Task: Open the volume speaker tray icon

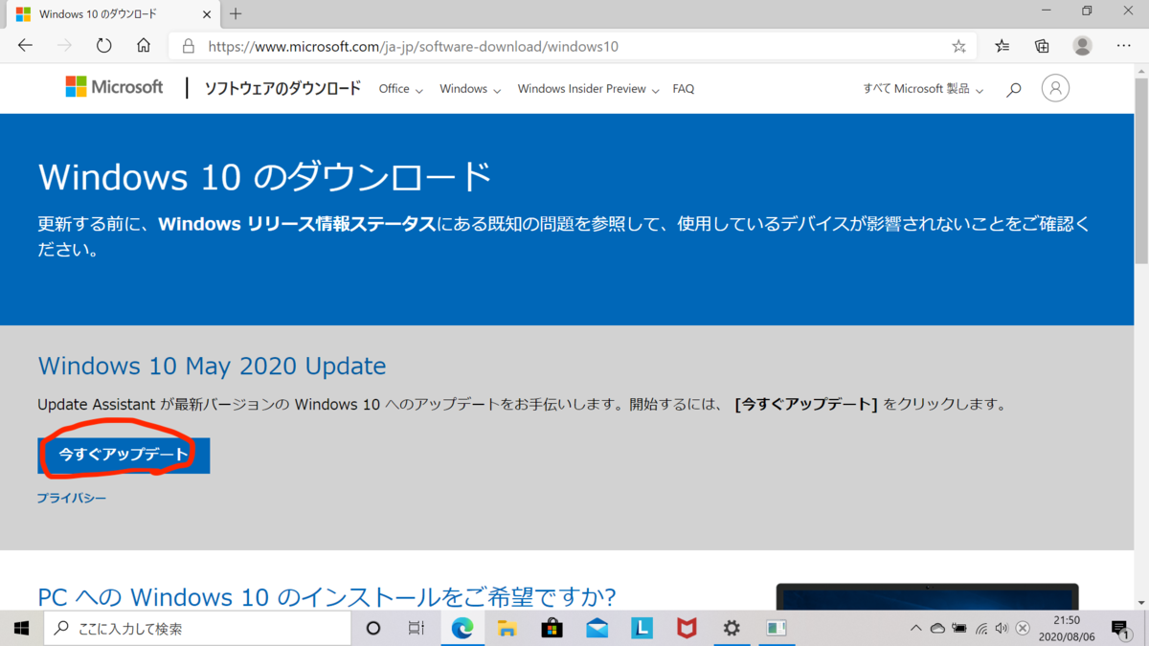Action: (x=1002, y=629)
